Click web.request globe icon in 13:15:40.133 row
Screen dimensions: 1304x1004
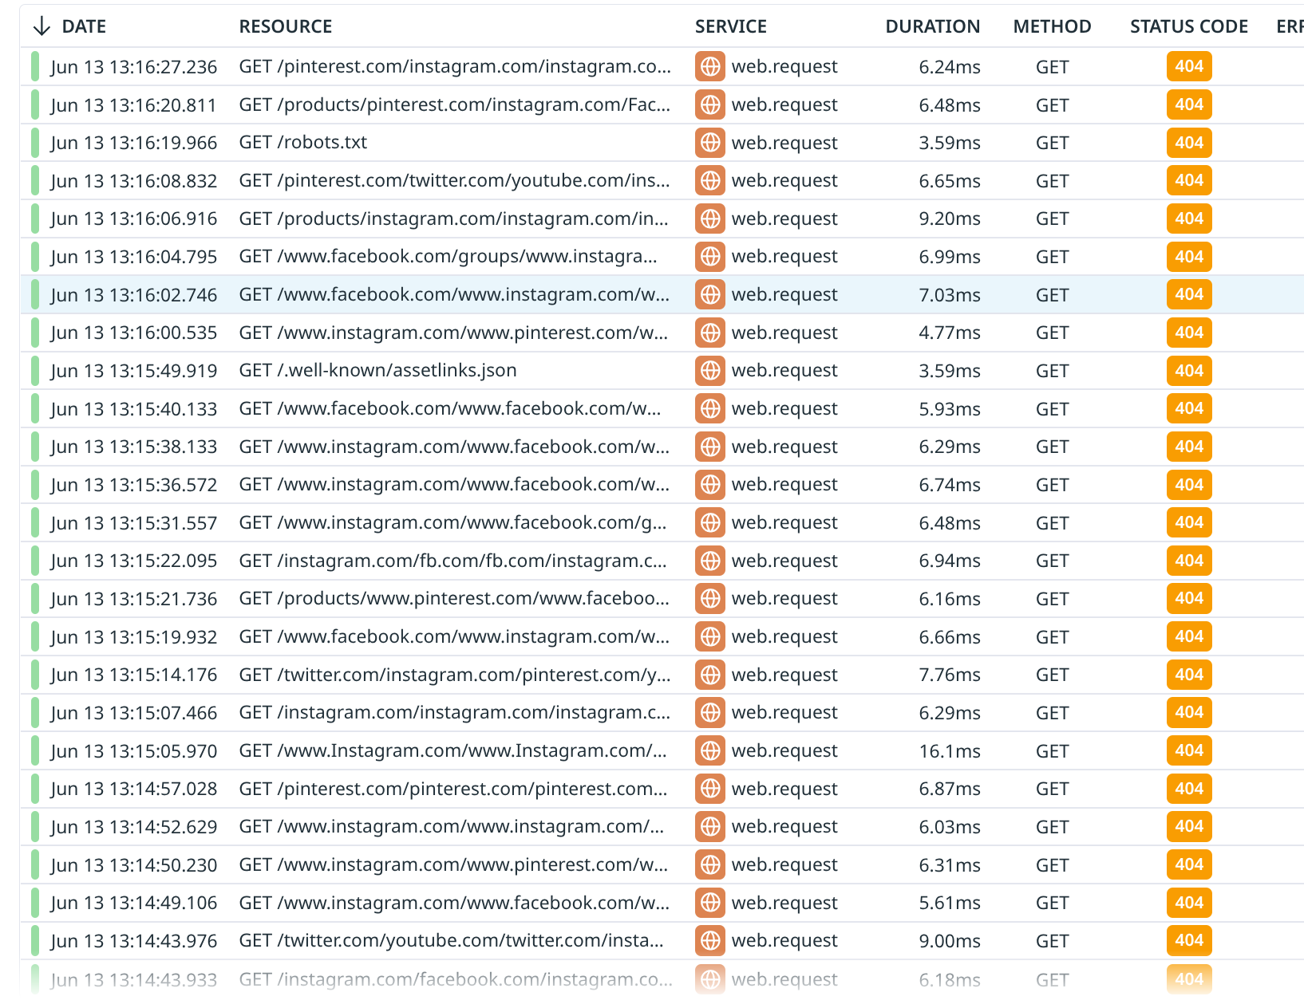[x=710, y=408]
